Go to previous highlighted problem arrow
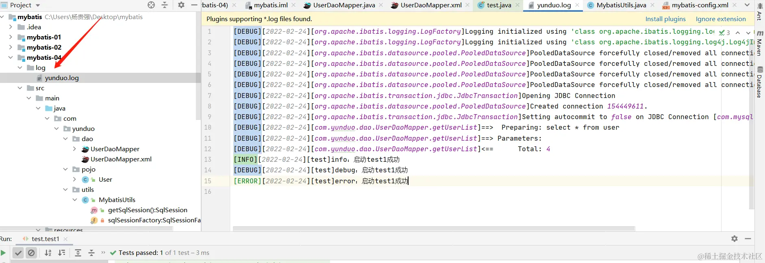765x263 pixels. (738, 33)
